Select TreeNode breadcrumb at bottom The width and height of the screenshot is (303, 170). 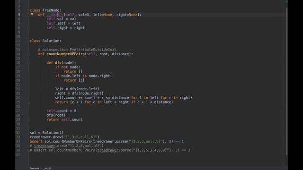pos(35,168)
